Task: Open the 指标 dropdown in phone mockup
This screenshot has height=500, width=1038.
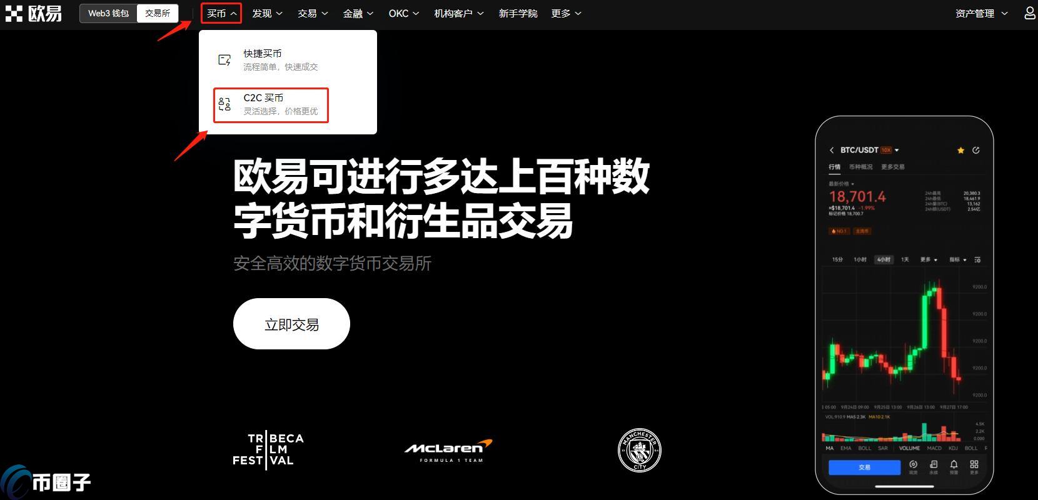Action: point(958,259)
